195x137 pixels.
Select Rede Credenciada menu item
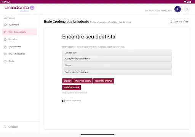tap(19, 32)
